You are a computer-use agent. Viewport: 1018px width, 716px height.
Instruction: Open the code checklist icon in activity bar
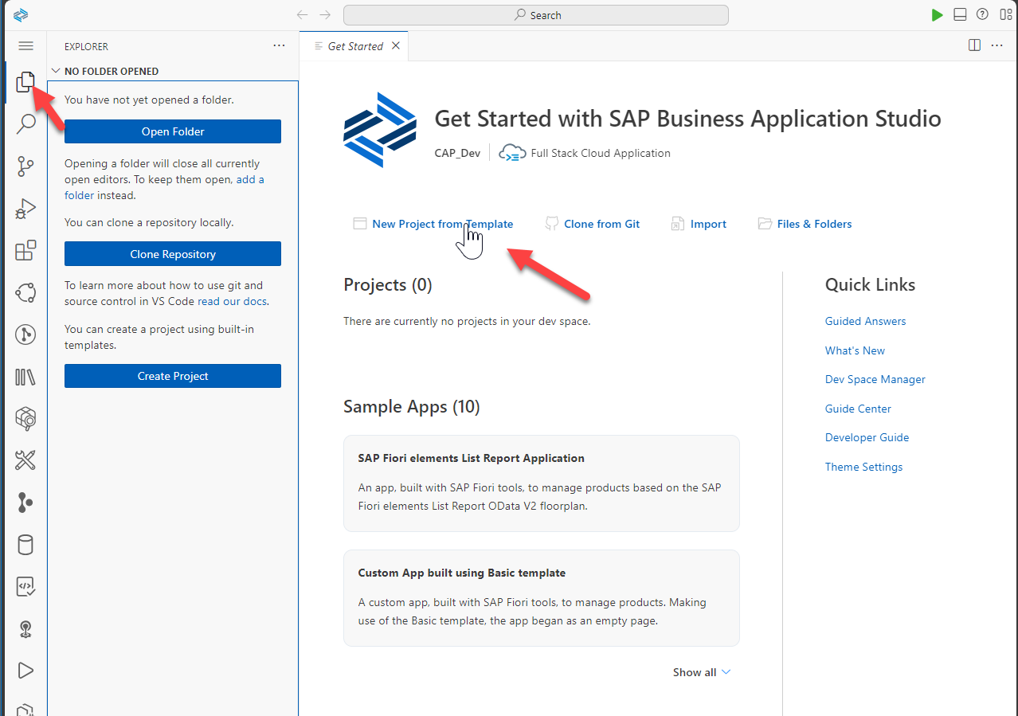pyautogui.click(x=25, y=587)
